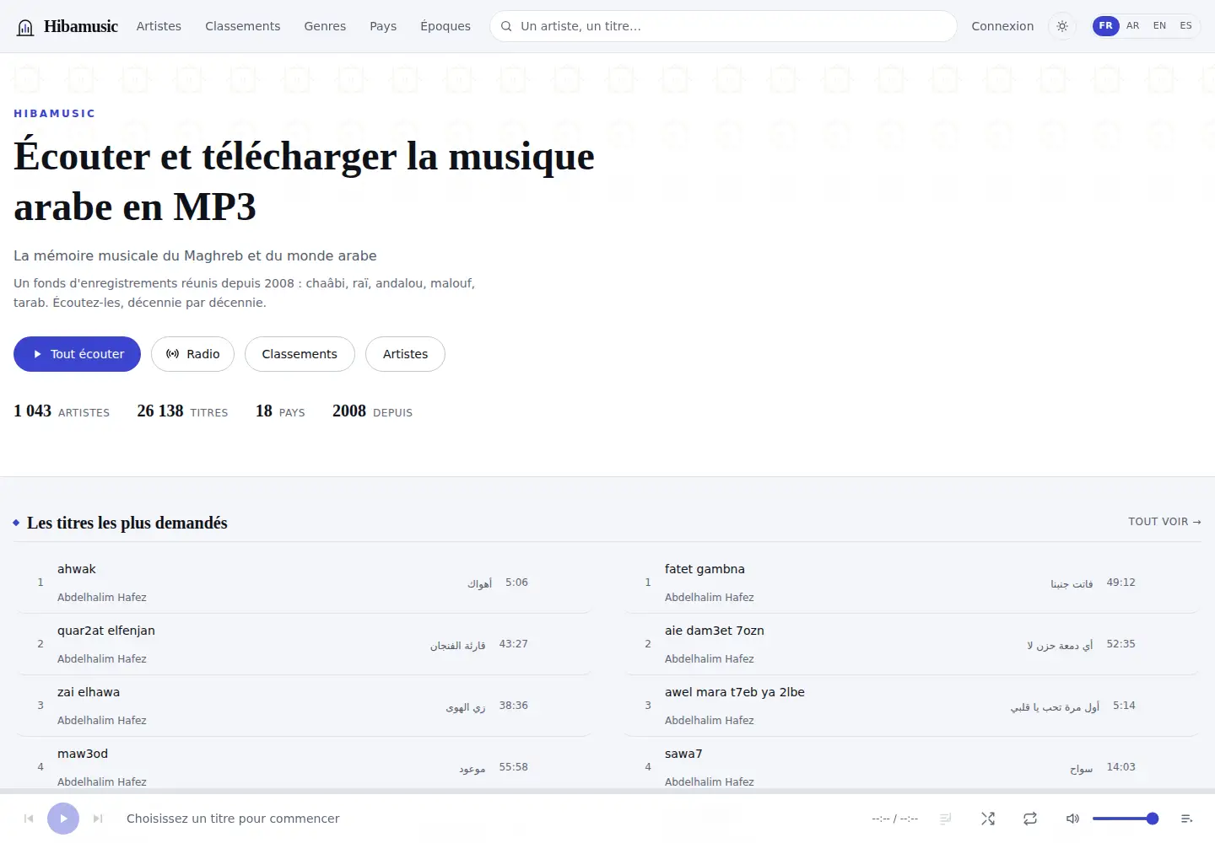Click the Arabic title أهواك
Viewport: 1215px width, 843px height.
tap(480, 583)
